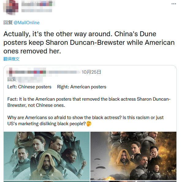Open the American Dune poster with explosions
Viewport: 181px width, 182px height.
[x=133, y=156]
